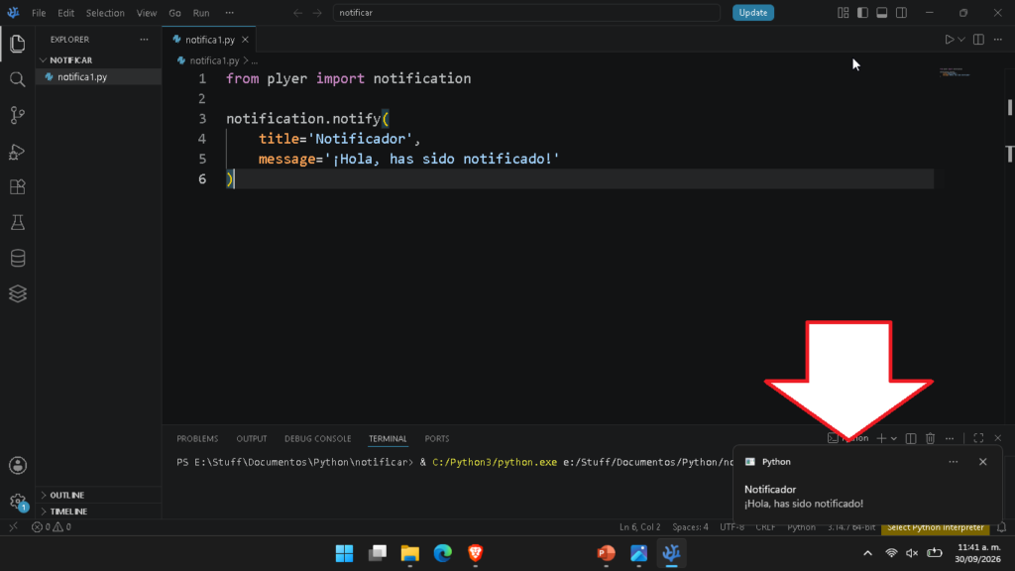The image size is (1015, 571).
Task: Click the Update button
Action: tap(753, 12)
